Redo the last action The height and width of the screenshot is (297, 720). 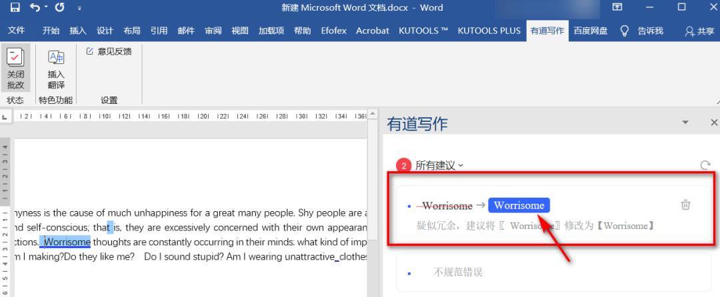(60, 7)
